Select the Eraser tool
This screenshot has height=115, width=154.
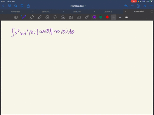click(x=32, y=17)
